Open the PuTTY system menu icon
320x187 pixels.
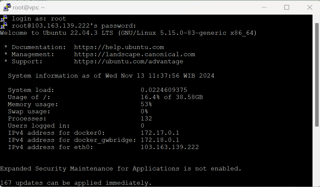7,7
